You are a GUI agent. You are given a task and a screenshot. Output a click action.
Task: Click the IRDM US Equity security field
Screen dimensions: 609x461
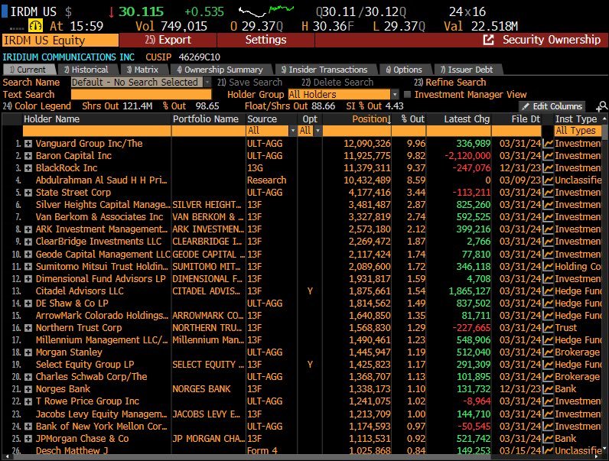60,40
